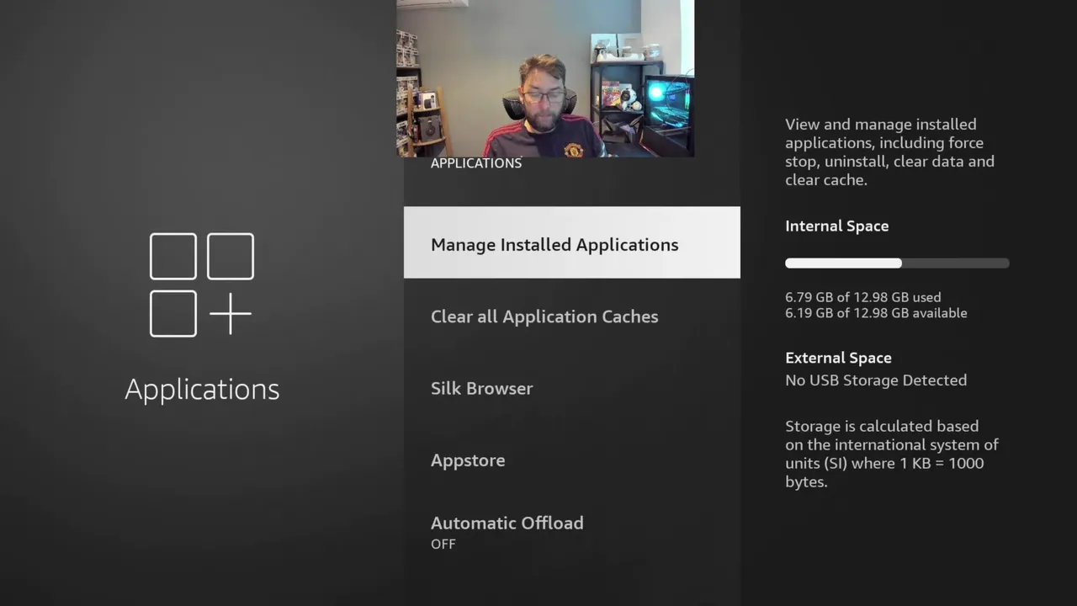Click the Internal Space usage bar
Image resolution: width=1077 pixels, height=606 pixels.
point(897,263)
